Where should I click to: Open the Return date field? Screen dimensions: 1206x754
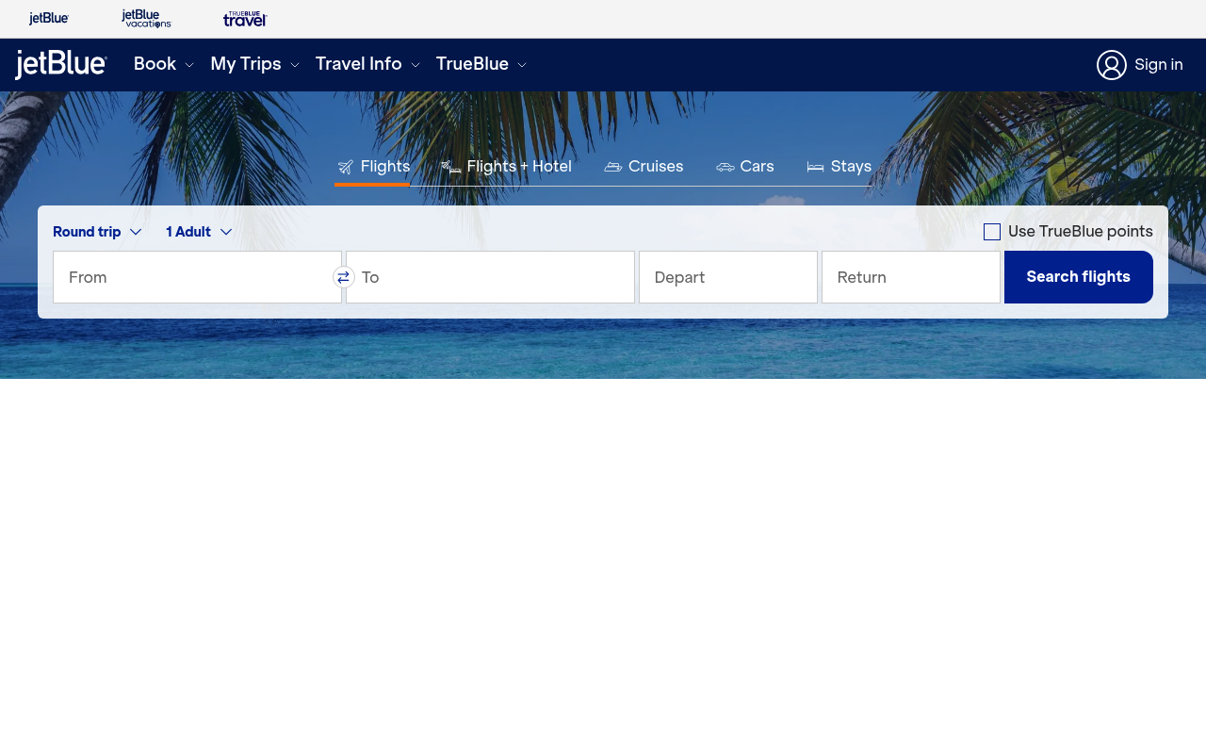[x=911, y=277]
